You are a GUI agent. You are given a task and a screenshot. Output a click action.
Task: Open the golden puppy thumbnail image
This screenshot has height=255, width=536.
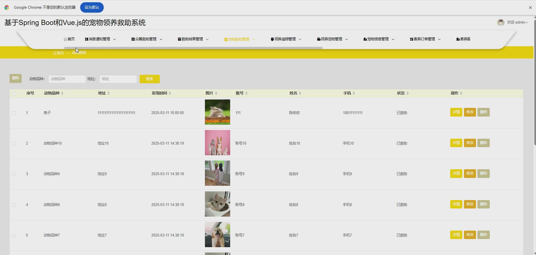click(x=218, y=235)
